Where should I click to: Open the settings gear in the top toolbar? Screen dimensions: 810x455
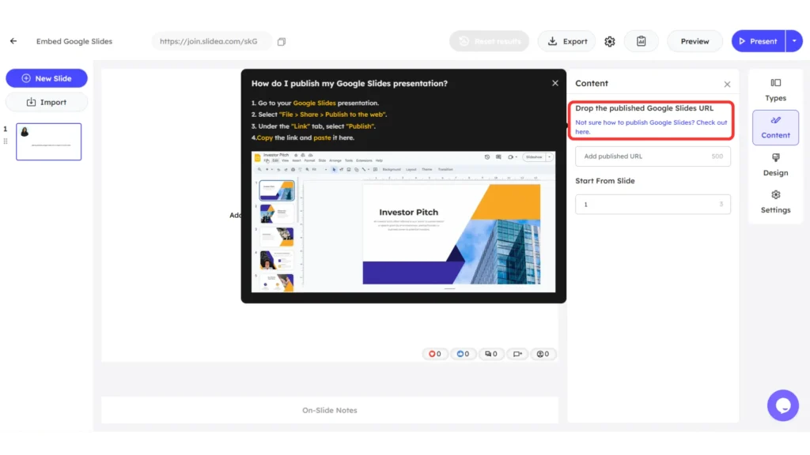click(x=609, y=40)
